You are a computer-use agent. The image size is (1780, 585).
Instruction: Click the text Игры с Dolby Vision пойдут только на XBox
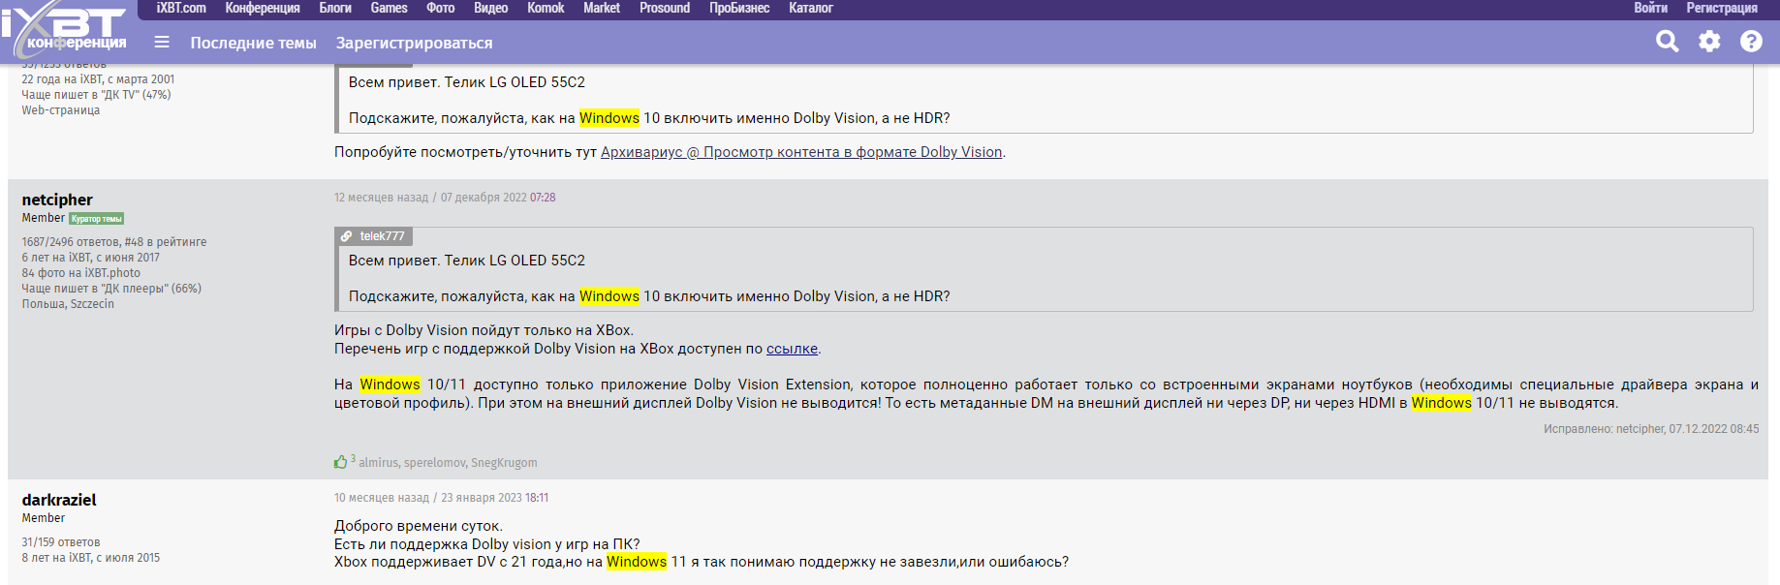click(x=484, y=330)
